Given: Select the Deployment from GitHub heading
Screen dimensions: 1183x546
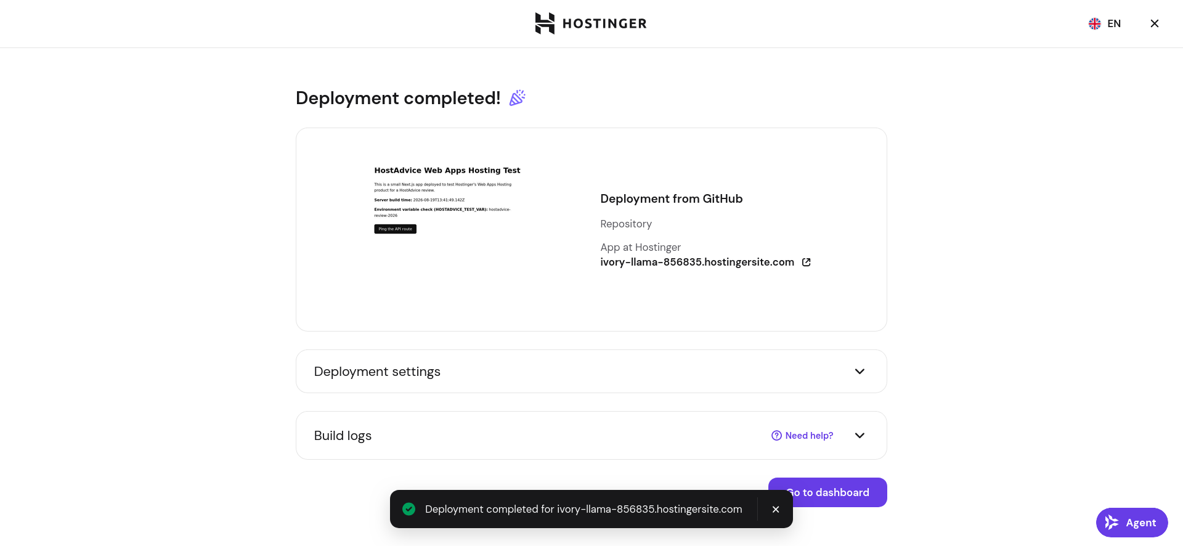Looking at the screenshot, I should click(x=672, y=198).
